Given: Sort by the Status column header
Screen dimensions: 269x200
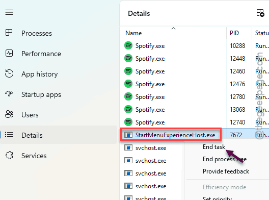Looking at the screenshot, I should tap(262, 33).
